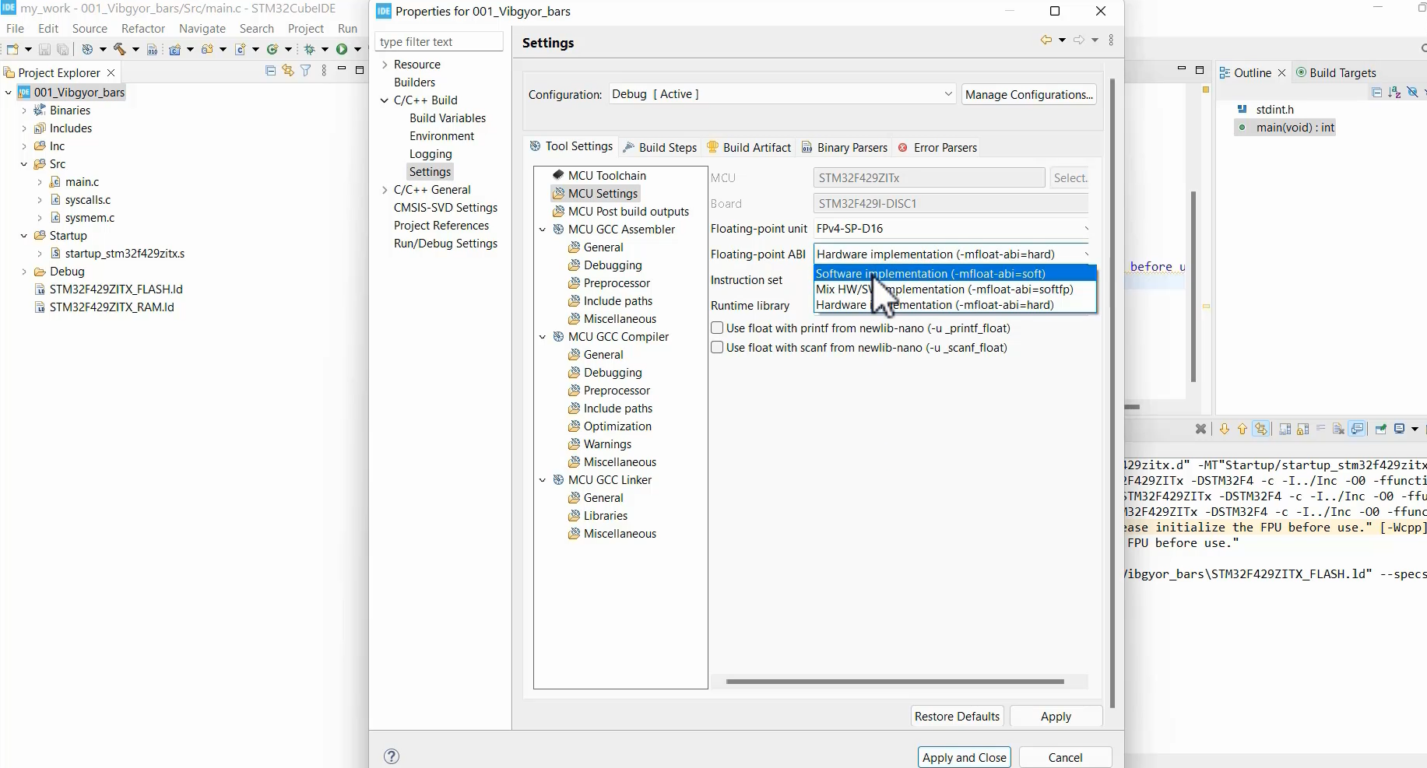Click the New C source file toolbar icon

(241, 49)
